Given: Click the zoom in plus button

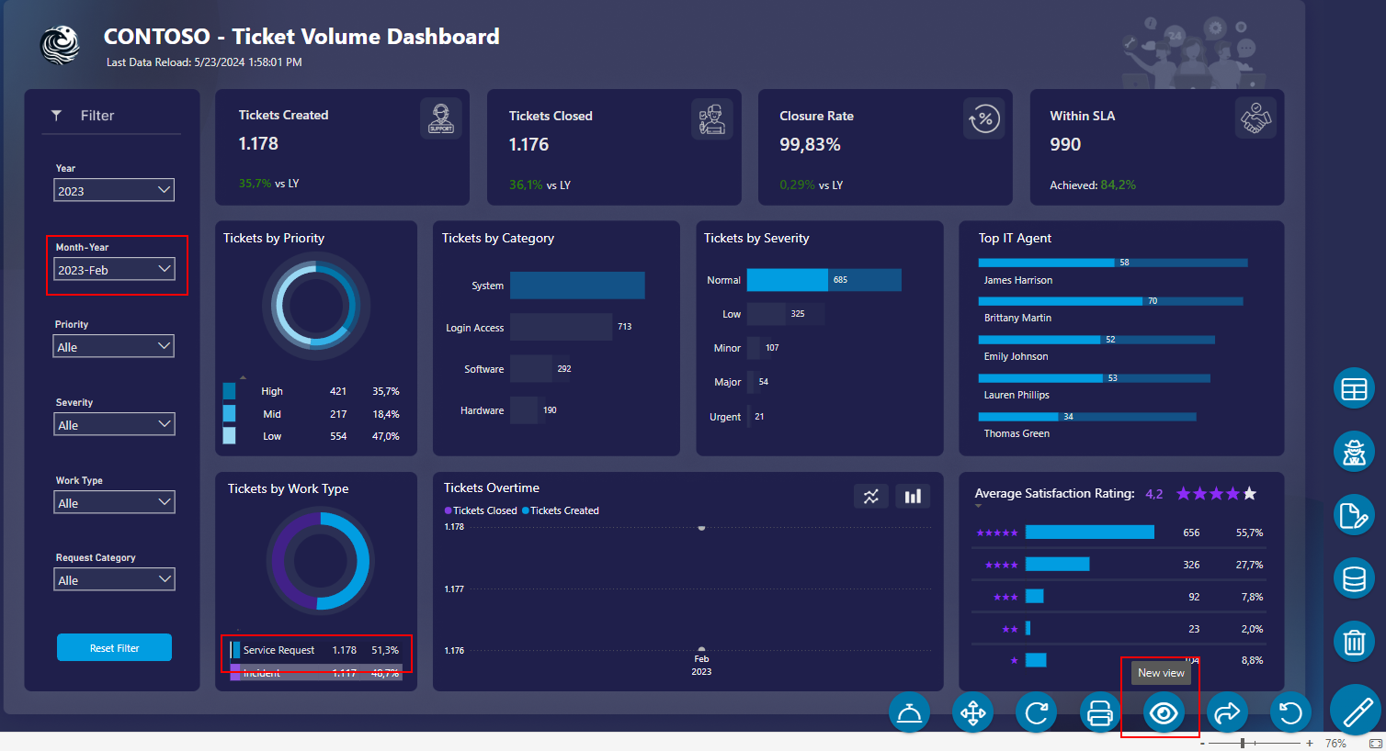Looking at the screenshot, I should [x=1310, y=744].
